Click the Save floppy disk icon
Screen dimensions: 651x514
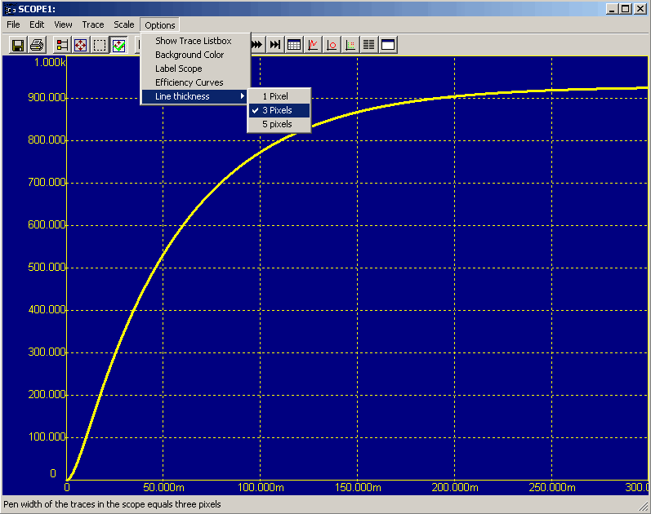[x=18, y=45]
